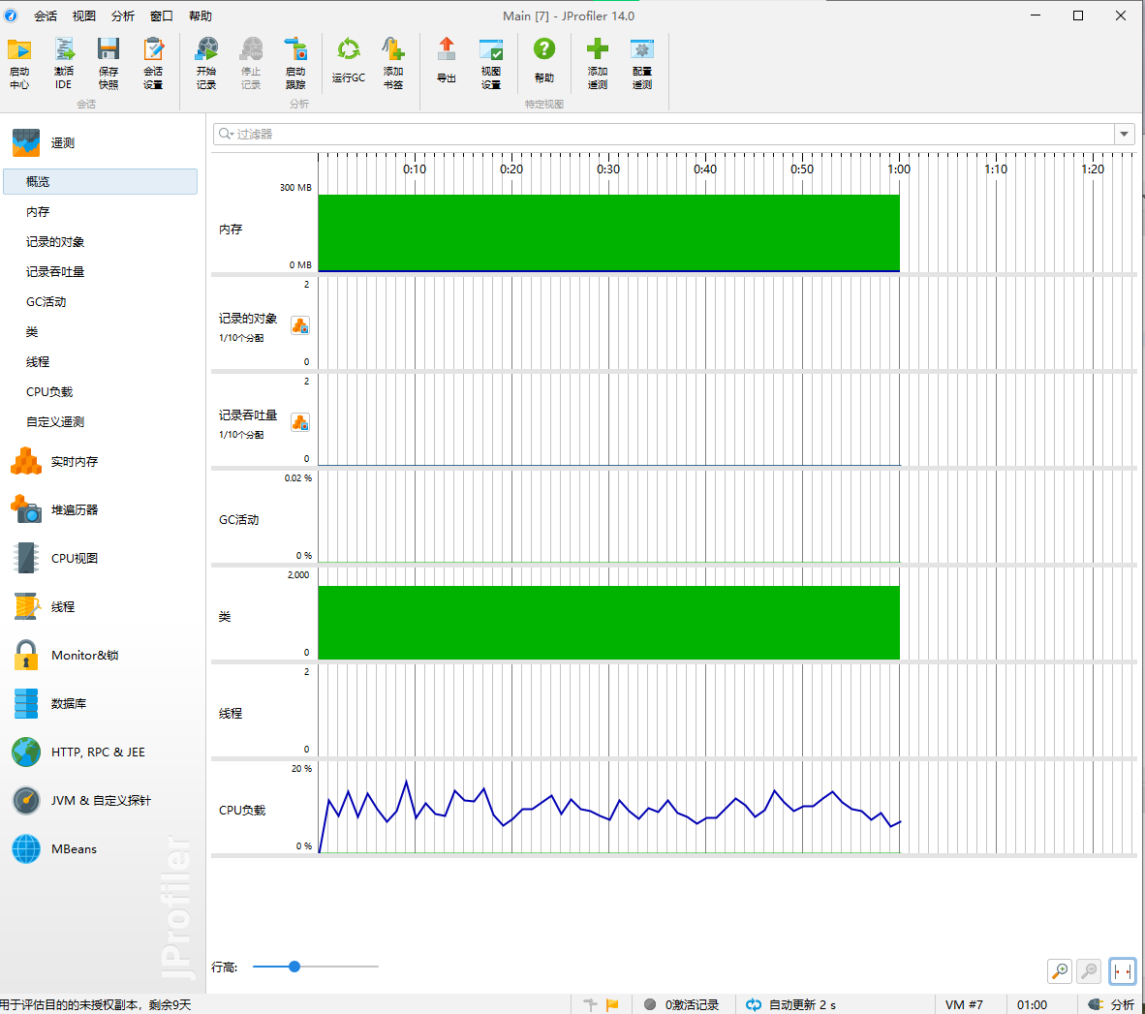
Task: Click VM #7 in status bar
Action: (x=964, y=1004)
